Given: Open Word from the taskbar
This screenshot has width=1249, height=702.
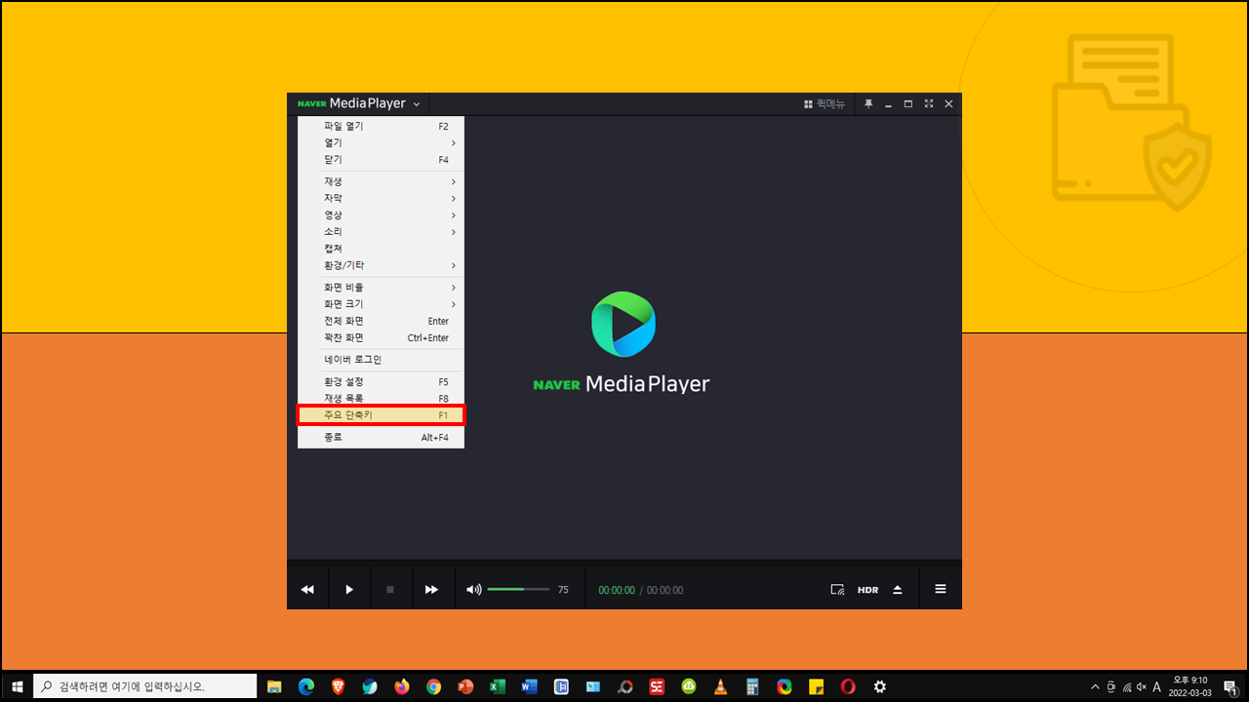Looking at the screenshot, I should 529,686.
